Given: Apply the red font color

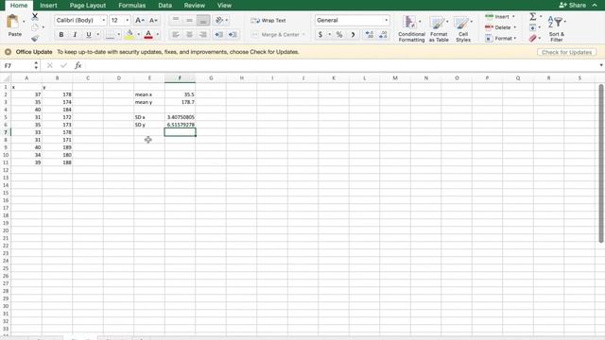Looking at the screenshot, I should pyautogui.click(x=148, y=35).
